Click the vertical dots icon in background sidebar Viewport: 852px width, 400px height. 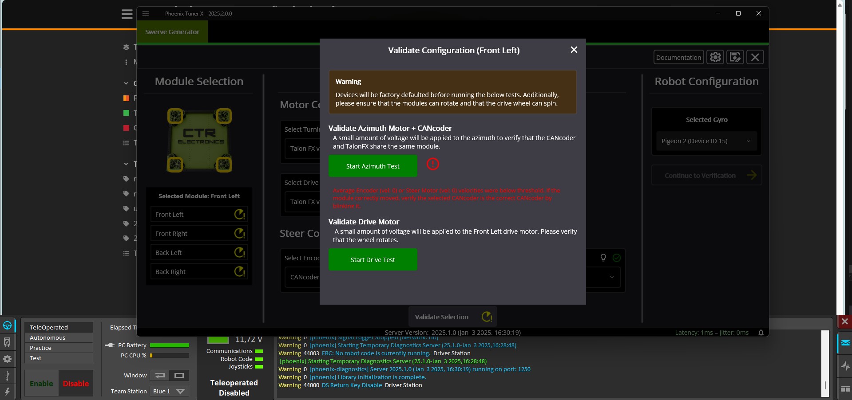coord(126,62)
